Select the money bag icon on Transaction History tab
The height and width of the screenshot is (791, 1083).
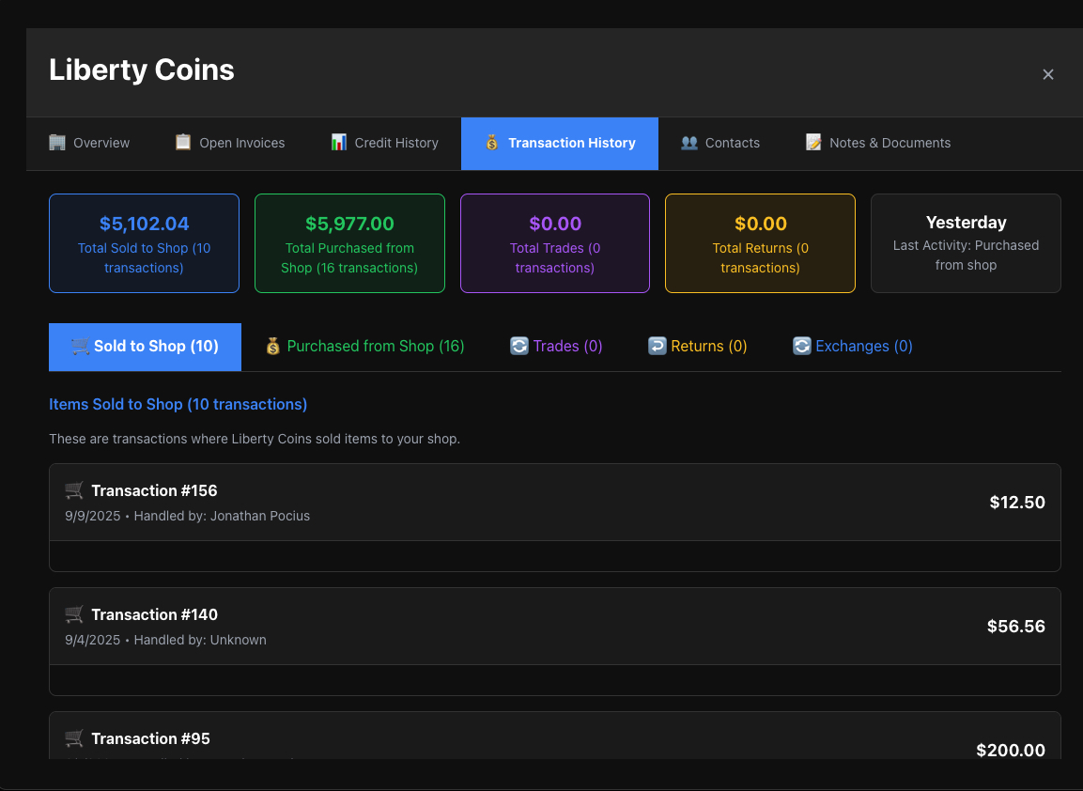490,143
